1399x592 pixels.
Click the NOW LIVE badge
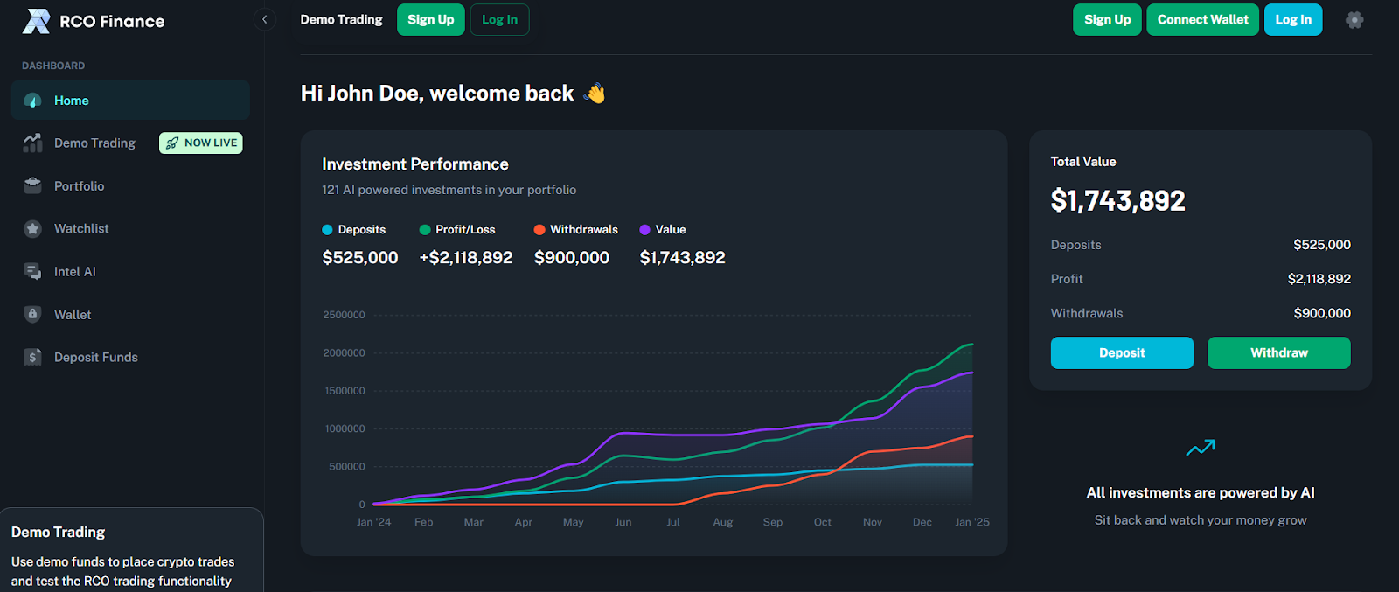coord(201,143)
